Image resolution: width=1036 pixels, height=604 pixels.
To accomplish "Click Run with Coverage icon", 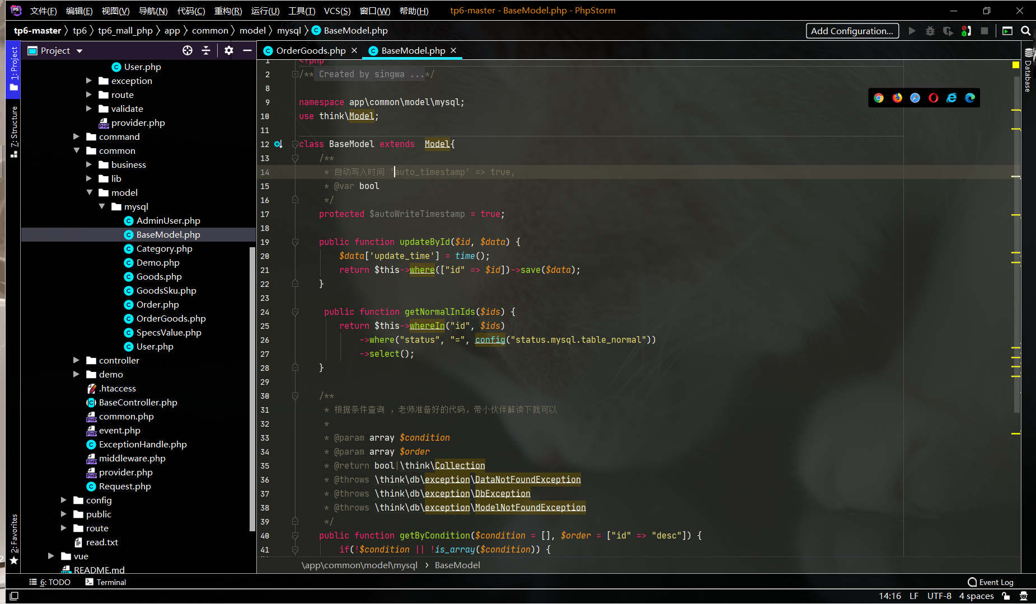I will point(948,31).
